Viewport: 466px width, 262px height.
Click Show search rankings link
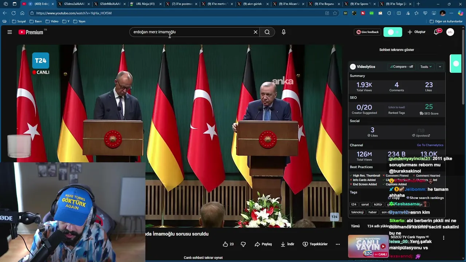tap(424, 198)
